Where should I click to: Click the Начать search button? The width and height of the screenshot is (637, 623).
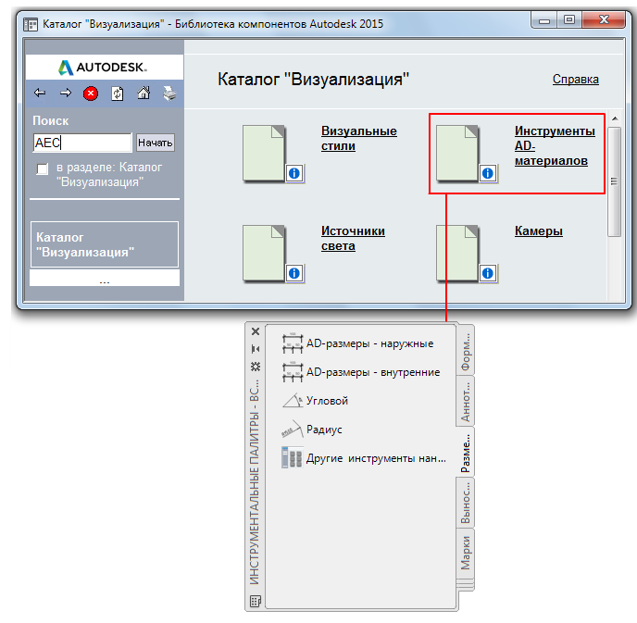[x=156, y=143]
